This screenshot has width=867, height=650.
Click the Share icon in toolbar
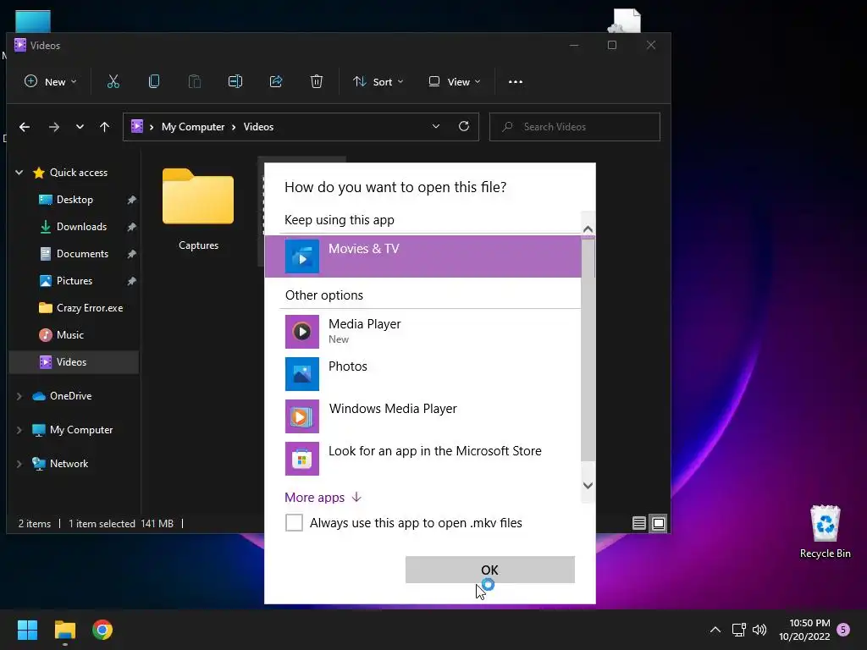276,82
